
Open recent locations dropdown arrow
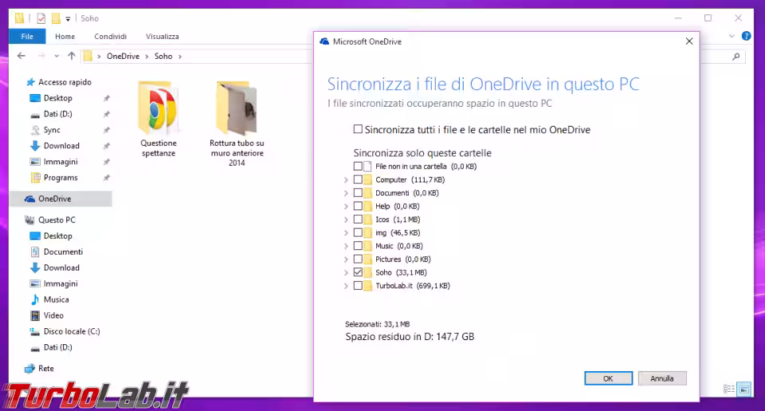coord(57,56)
